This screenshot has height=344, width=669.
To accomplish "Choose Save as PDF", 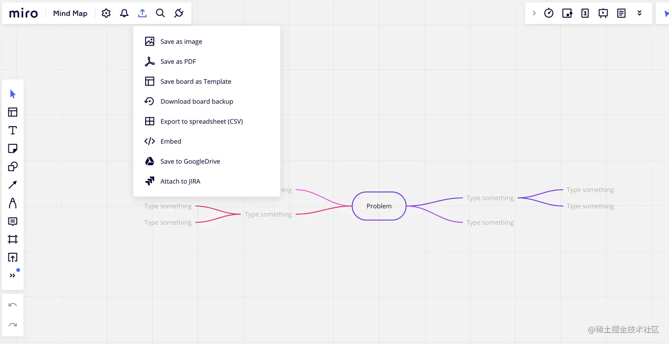I will [178, 62].
